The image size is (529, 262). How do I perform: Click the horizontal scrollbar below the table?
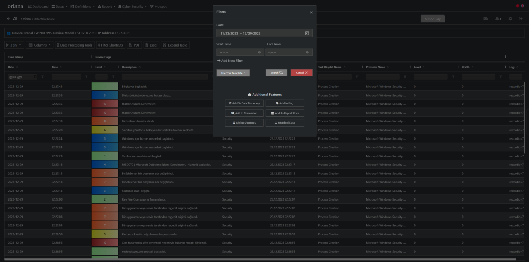[258, 259]
